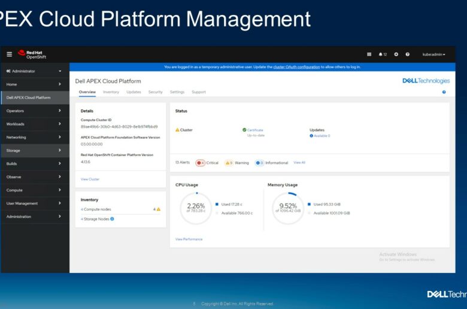Switch to the Security tab
The width and height of the screenshot is (467, 309).
tap(156, 92)
